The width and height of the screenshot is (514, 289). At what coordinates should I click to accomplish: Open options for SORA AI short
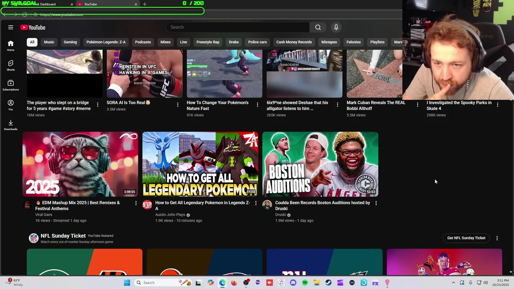tap(177, 104)
